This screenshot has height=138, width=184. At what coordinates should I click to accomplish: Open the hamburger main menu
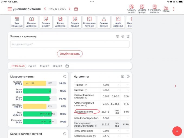point(10,9)
